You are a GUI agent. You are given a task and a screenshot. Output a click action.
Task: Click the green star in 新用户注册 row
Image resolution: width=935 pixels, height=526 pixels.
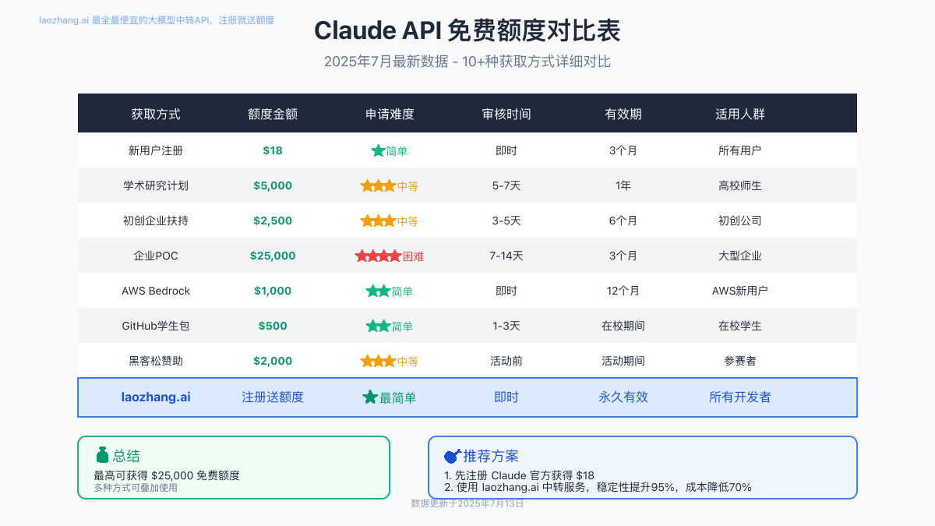pos(378,150)
